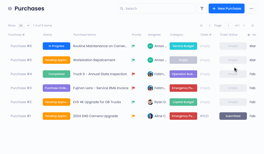Click the green priority flag for Purchase #2
The image size is (264, 154).
[x=133, y=102]
